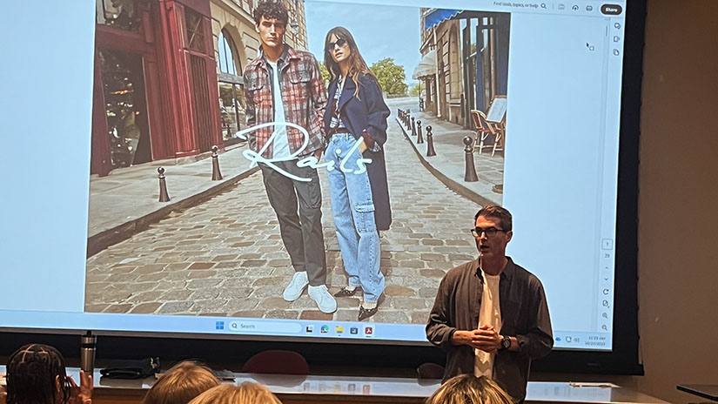Open File Explorer from the taskbar
This screenshot has height=404, width=718.
(339, 330)
